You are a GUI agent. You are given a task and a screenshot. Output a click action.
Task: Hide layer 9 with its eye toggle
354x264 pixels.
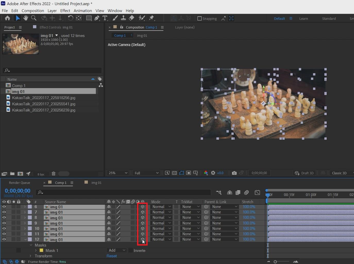[4, 223]
